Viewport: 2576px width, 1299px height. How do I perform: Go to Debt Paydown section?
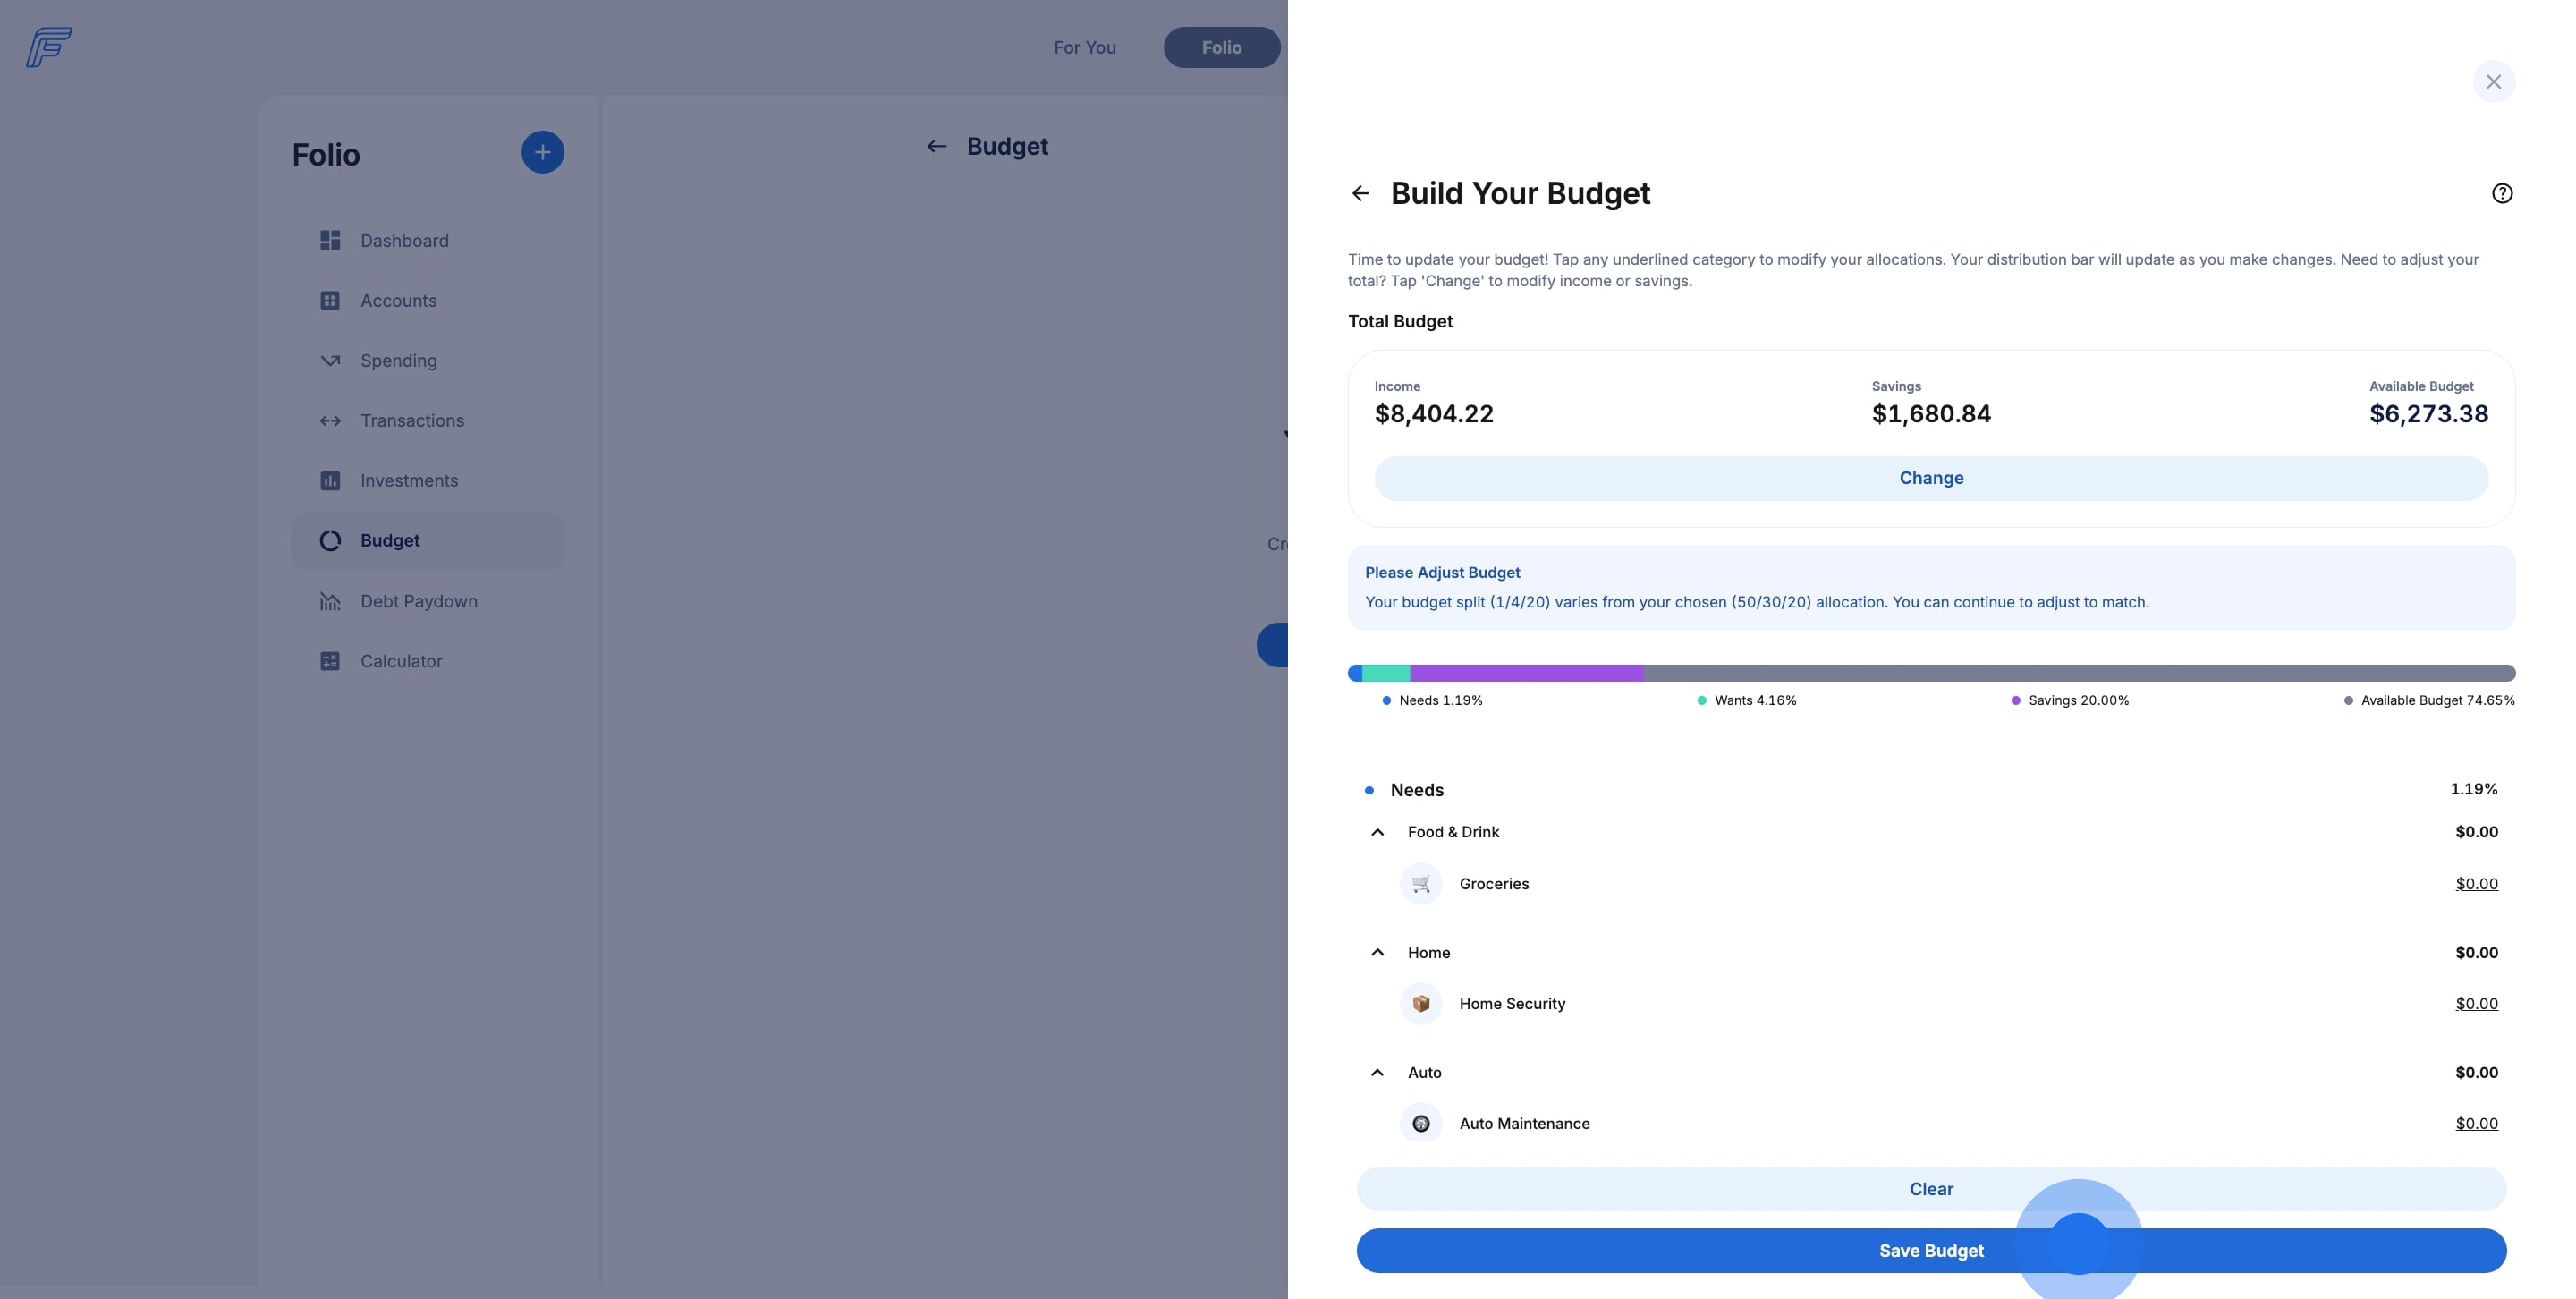(x=418, y=601)
